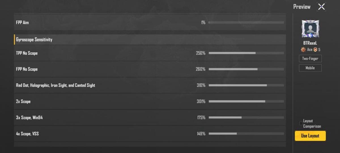
Task: Click the Preview panel title
Action: click(302, 7)
